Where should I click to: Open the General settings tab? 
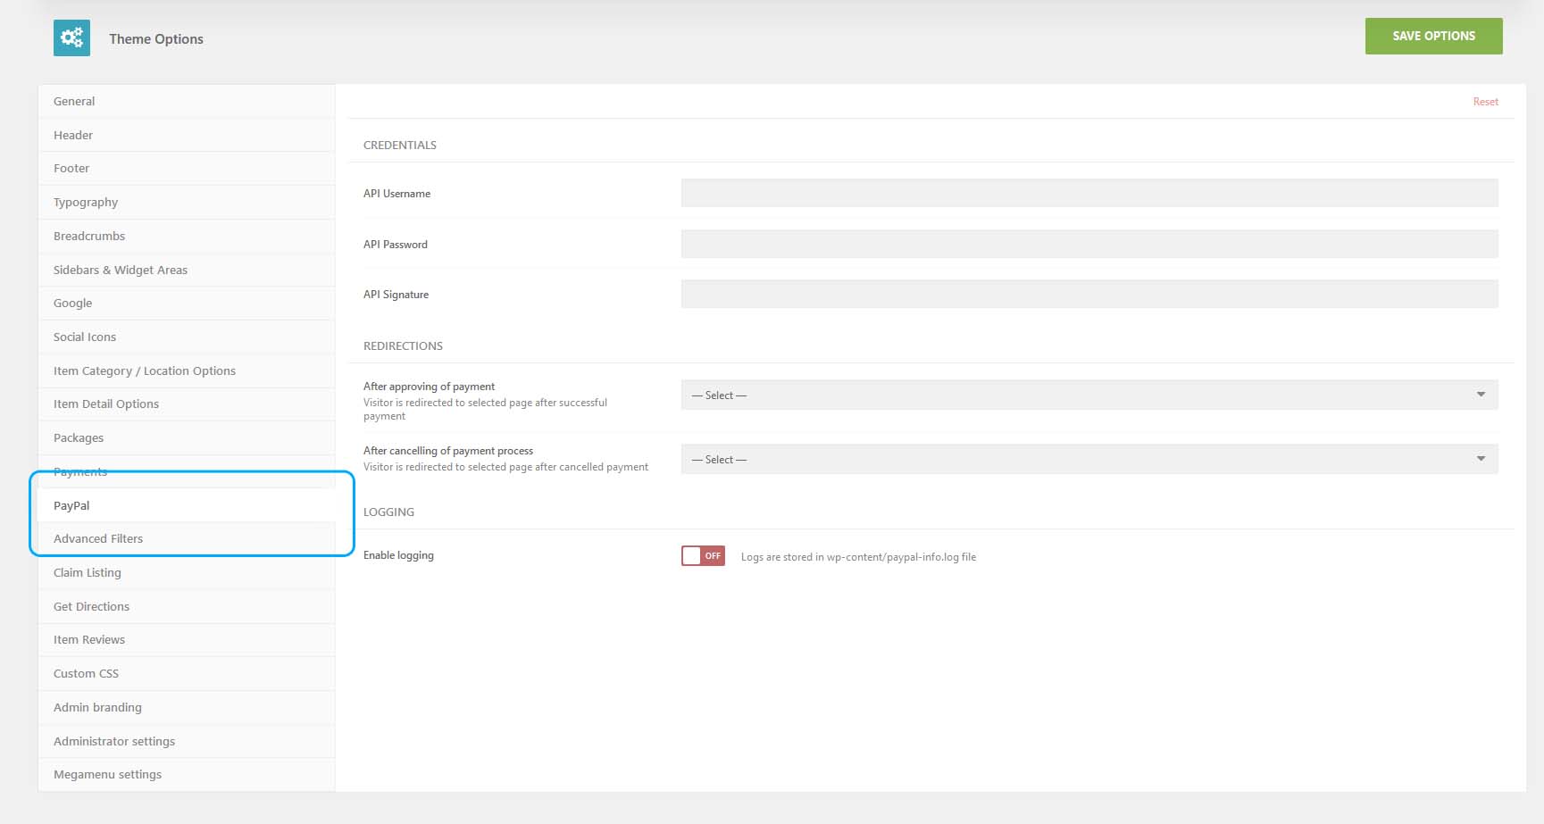[x=187, y=102]
